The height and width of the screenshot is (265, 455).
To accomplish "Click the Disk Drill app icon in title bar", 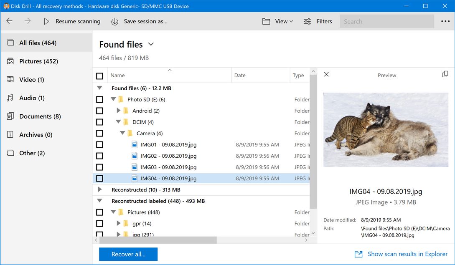I will [6, 6].
